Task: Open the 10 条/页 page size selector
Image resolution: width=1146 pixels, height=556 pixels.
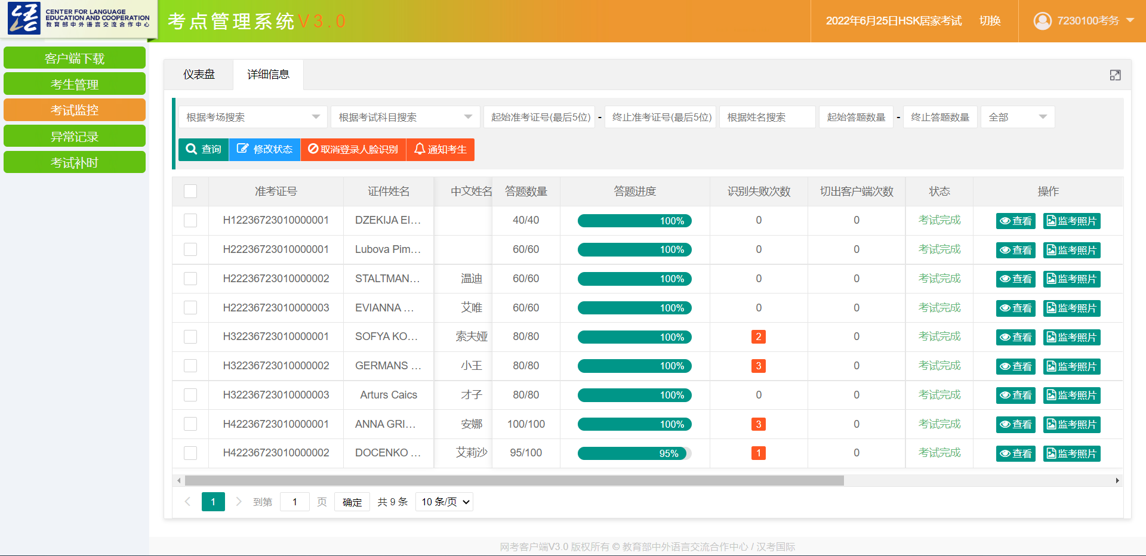Action: coord(445,502)
